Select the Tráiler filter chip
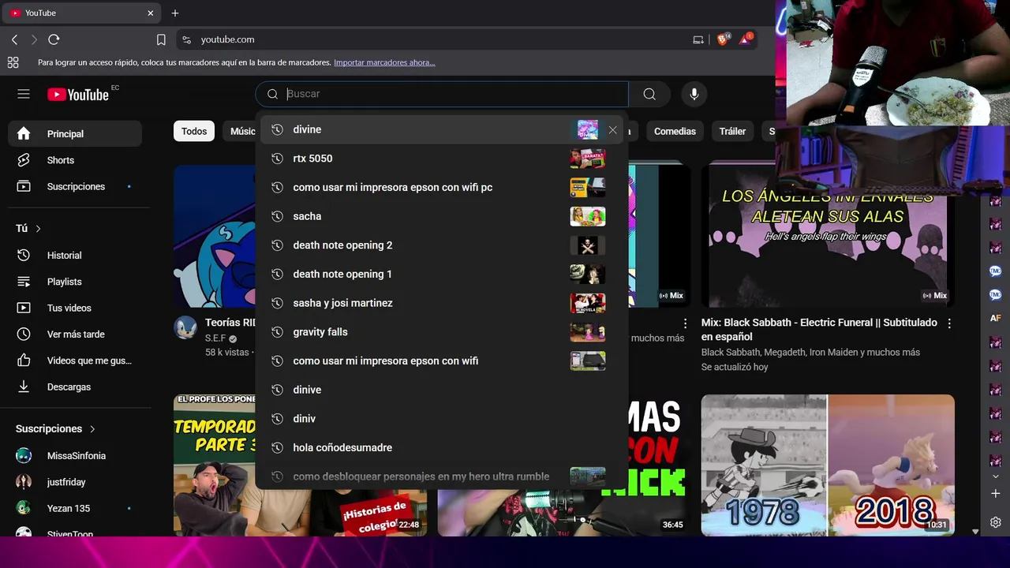This screenshot has height=568, width=1010. (732, 132)
